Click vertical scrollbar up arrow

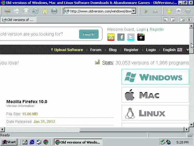pyautogui.click(x=191, y=26)
